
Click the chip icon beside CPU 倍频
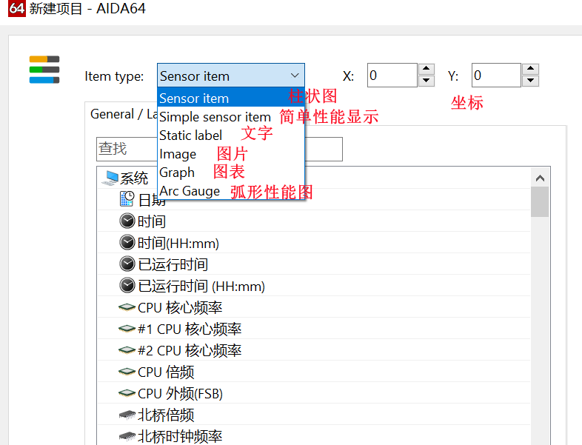pos(127,372)
